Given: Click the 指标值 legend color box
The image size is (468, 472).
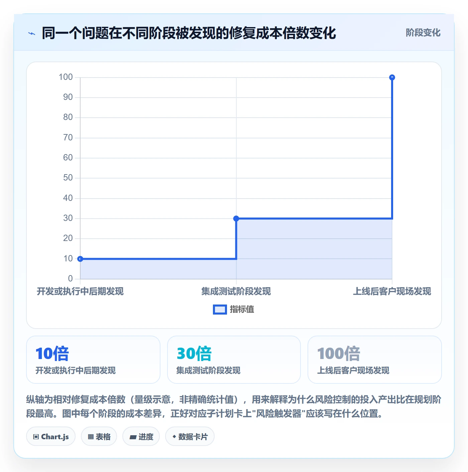Looking at the screenshot, I should 220,310.
